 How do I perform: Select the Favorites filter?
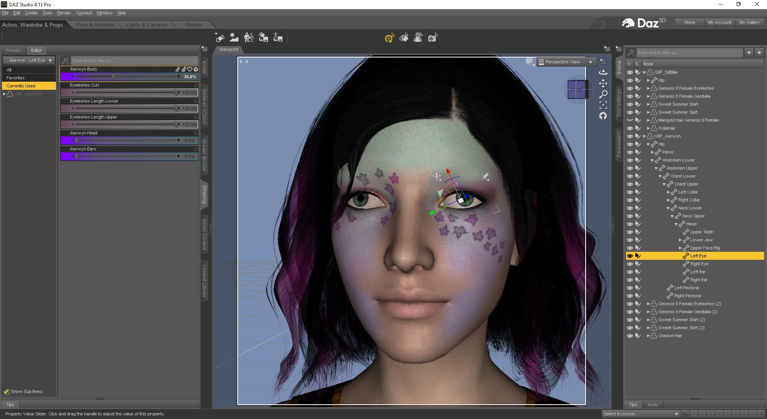tap(29, 78)
